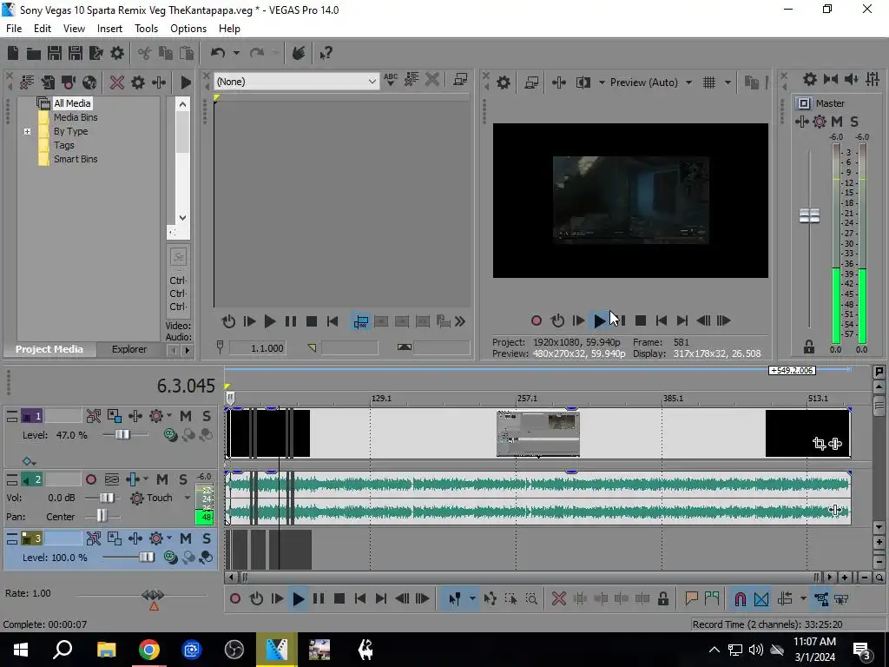889x667 pixels.
Task: Open the Insert menu
Action: coord(109,29)
